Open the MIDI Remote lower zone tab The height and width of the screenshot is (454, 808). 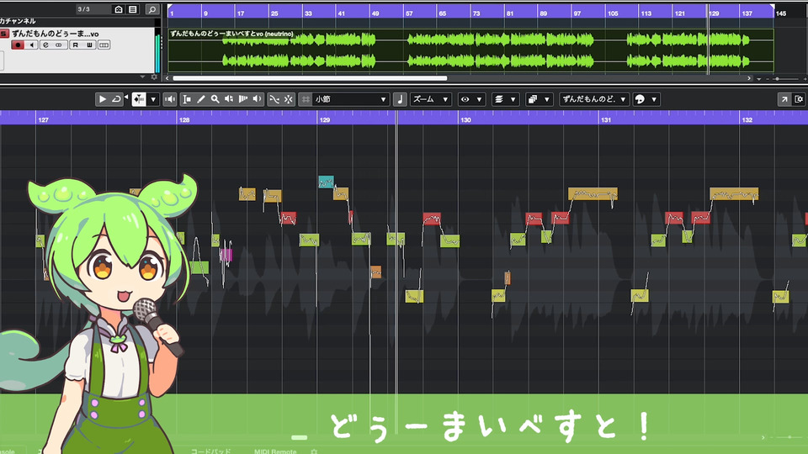[275, 451]
